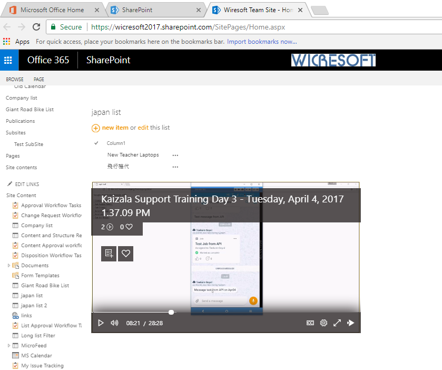This screenshot has width=442, height=370.
Task: Click the orange plus new item icon
Action: pos(95,128)
